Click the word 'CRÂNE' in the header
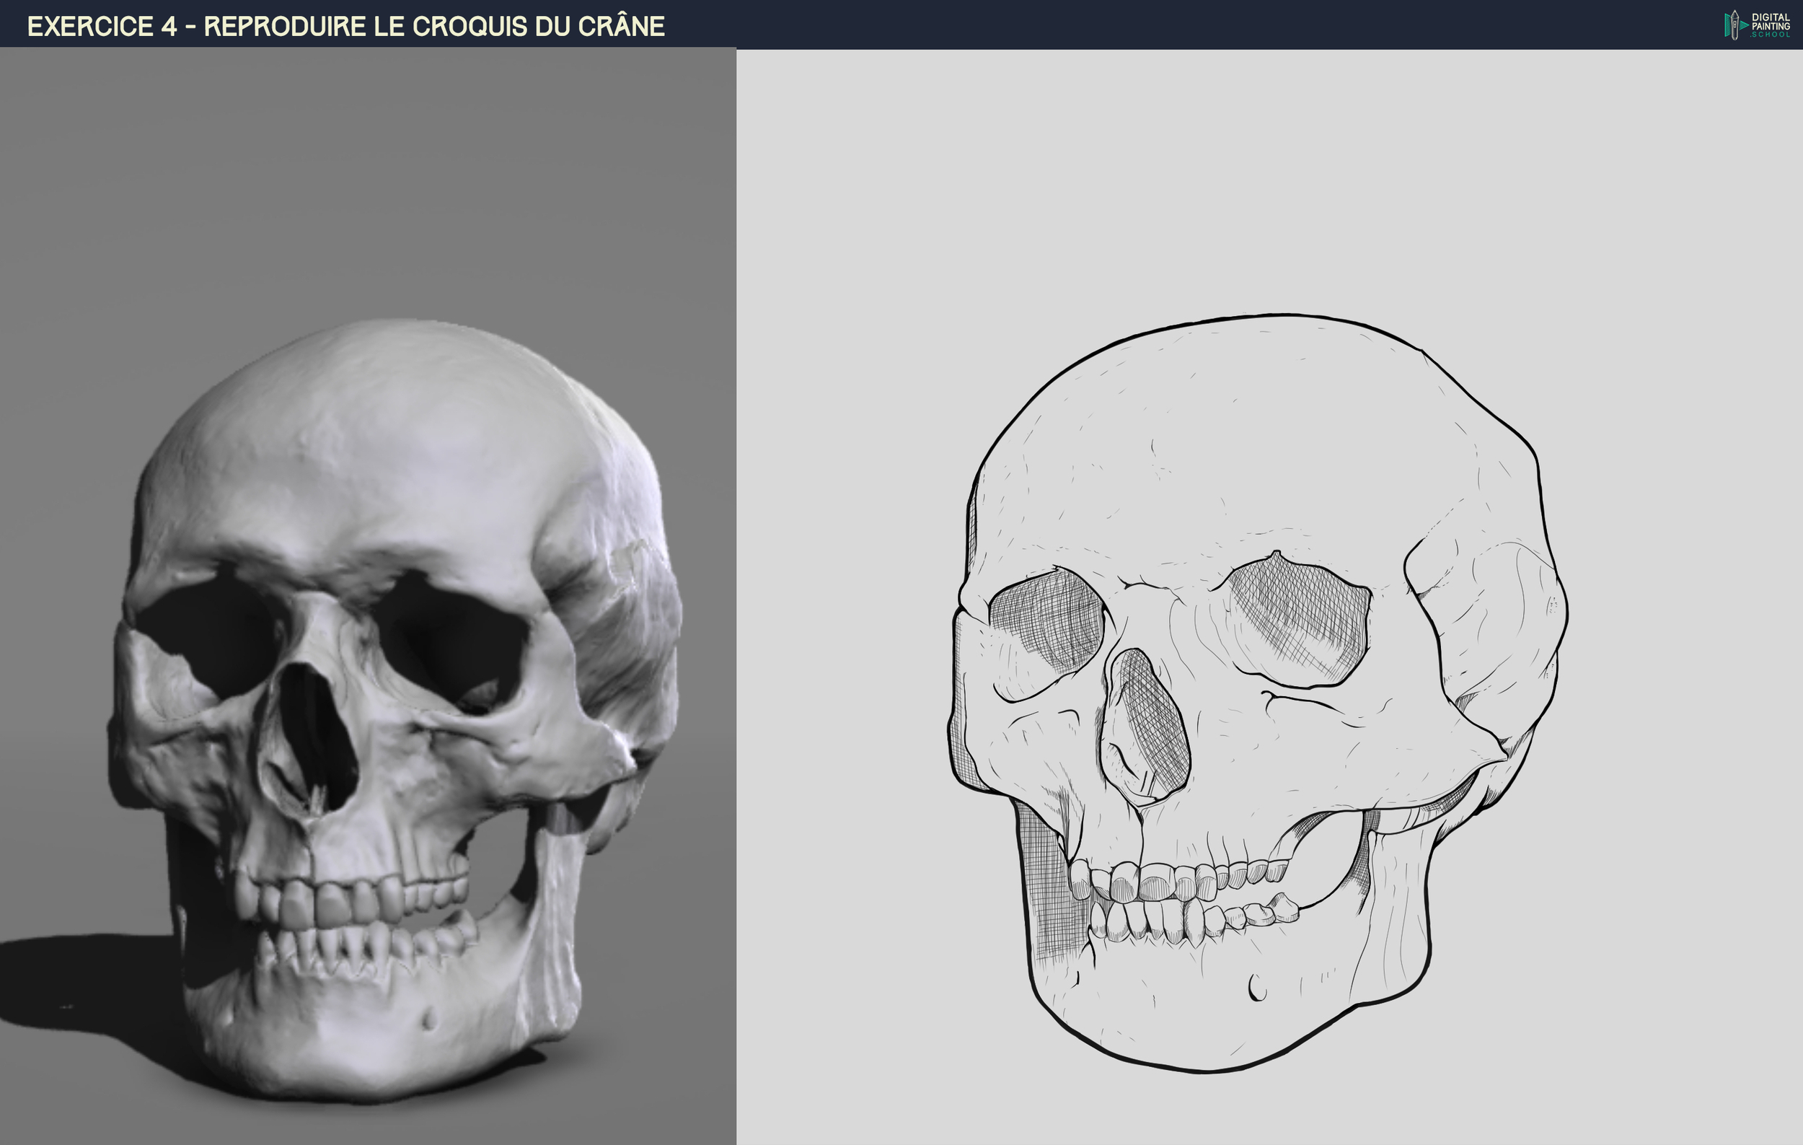The height and width of the screenshot is (1145, 1803). 621,26
